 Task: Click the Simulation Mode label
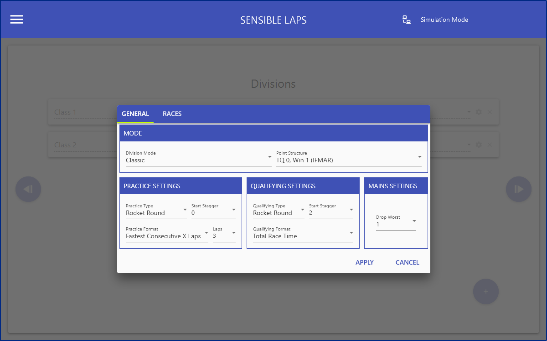click(444, 20)
